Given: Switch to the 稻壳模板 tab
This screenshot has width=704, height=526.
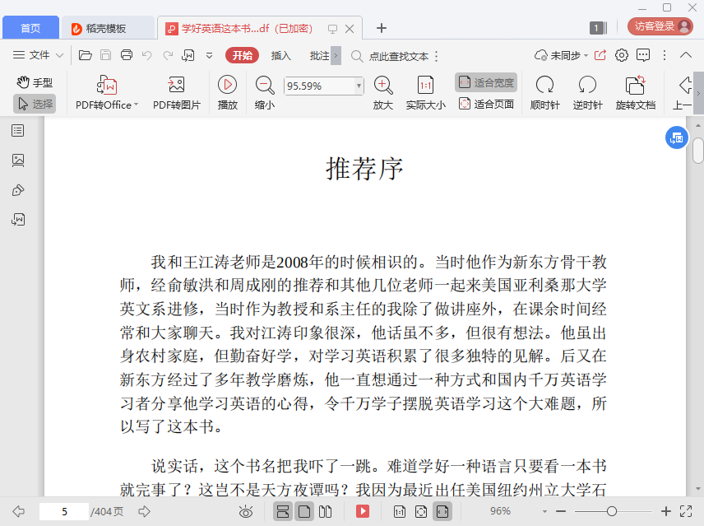Looking at the screenshot, I should 108,28.
